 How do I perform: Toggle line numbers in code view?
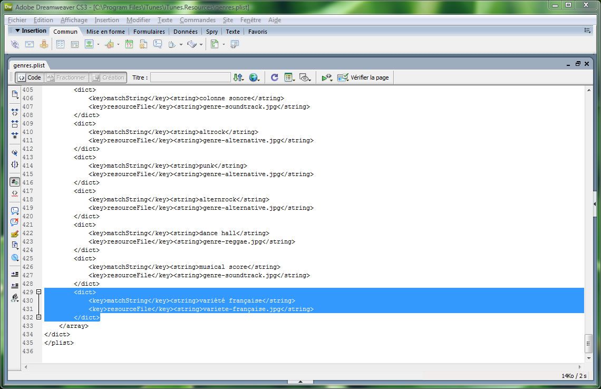pos(15,182)
